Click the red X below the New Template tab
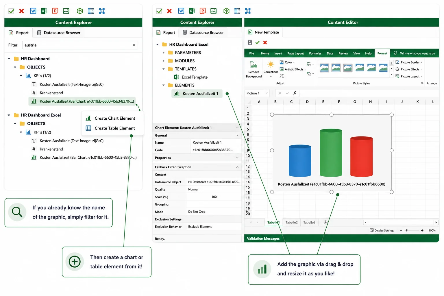The width and height of the screenshot is (444, 296). 265,42
